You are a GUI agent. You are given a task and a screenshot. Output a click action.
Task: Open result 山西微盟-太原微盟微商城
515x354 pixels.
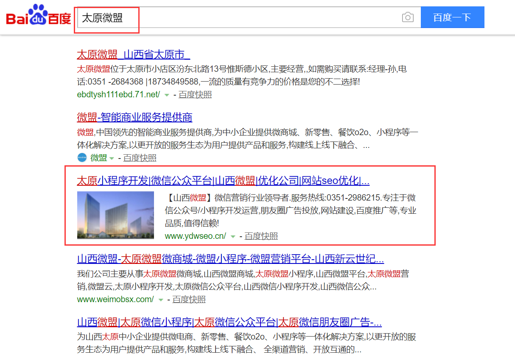pyautogui.click(x=230, y=259)
